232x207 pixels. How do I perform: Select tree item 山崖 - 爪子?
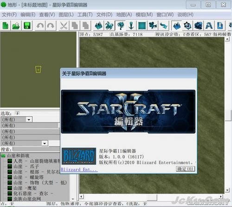(x=26, y=166)
